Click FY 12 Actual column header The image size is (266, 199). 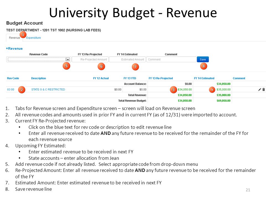[101, 78]
